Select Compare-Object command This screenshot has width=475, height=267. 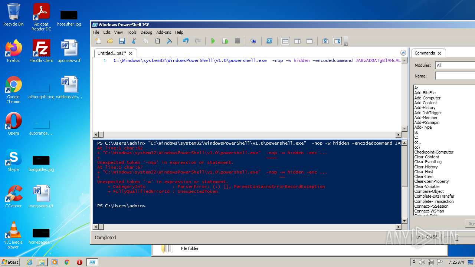pos(429,191)
